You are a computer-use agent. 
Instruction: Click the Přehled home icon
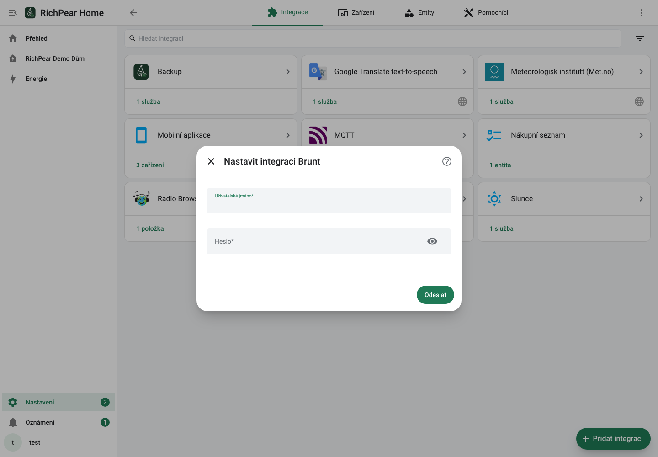click(13, 38)
